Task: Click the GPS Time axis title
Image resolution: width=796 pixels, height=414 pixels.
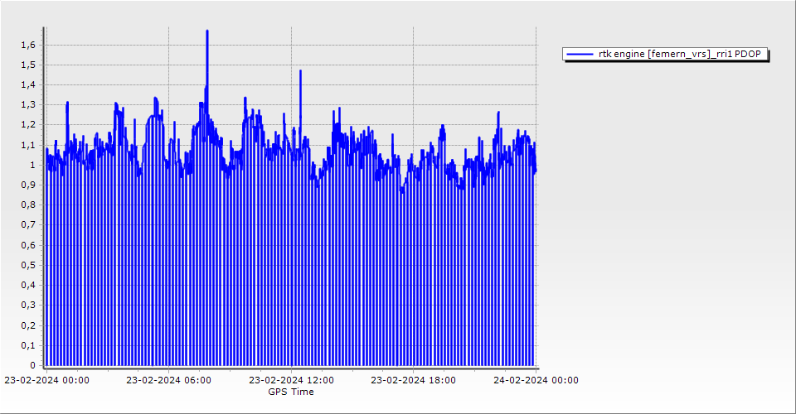Action: tap(290, 392)
